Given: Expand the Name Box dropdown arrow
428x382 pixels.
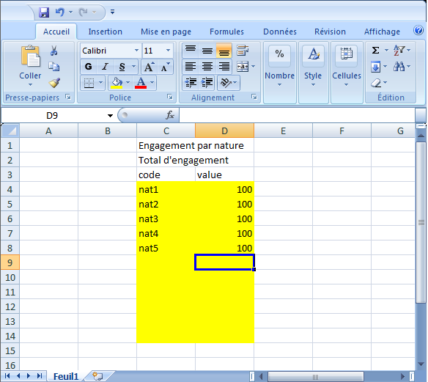Looking at the screenshot, I should coord(110,116).
